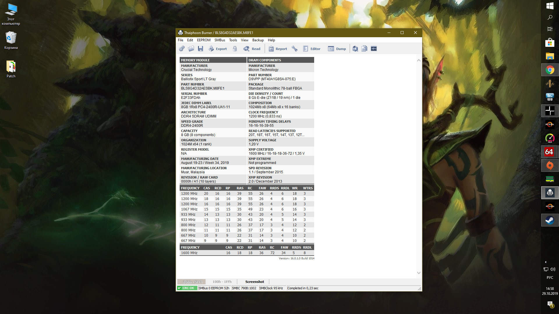Save dump with the floppy disk icon
This screenshot has height=314, width=559.
click(x=200, y=49)
